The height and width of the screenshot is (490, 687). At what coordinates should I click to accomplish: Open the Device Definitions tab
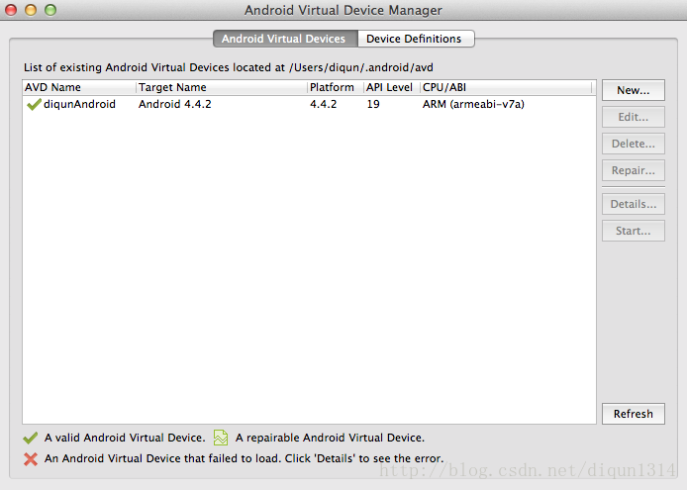(x=416, y=39)
